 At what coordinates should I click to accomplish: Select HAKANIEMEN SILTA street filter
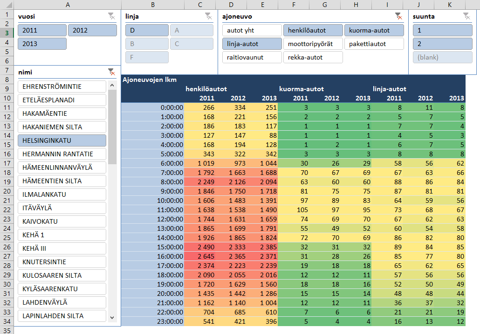pyautogui.click(x=62, y=127)
